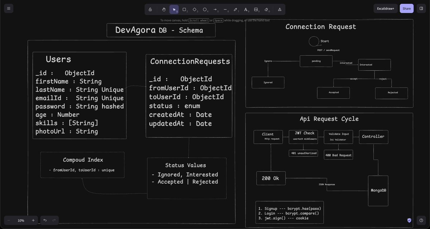Select the 'pending' state box
Viewport: 430px width, 229px height.
[316, 61]
